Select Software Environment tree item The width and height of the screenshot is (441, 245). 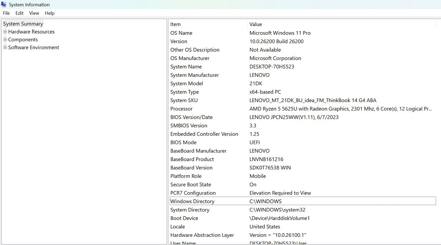pos(34,47)
